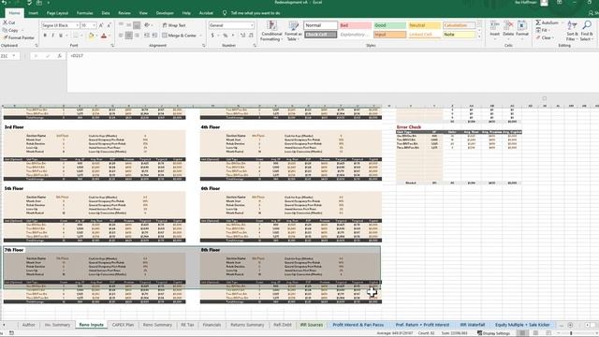Screen dimensions: 599x337
Task: Click Merge & Center
Action: pos(179,36)
